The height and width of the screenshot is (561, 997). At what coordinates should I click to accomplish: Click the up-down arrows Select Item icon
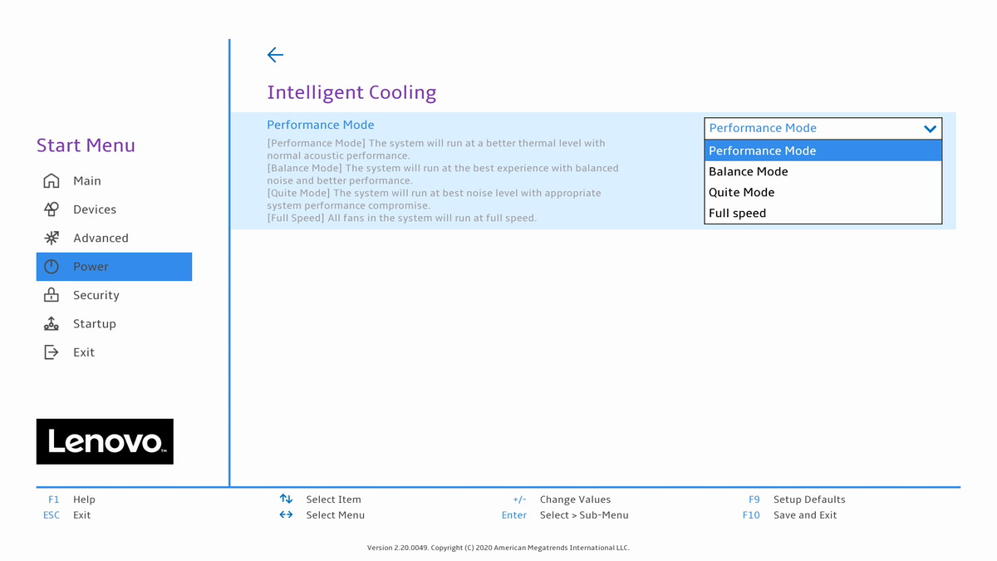pos(286,499)
